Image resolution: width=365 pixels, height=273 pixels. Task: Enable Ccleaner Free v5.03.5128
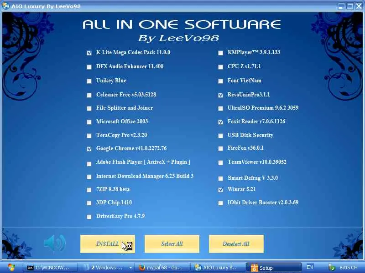89,95
